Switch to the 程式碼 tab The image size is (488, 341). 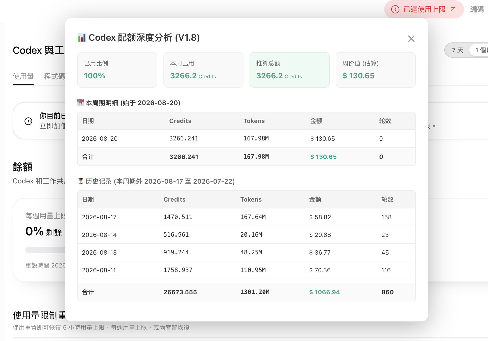click(54, 76)
